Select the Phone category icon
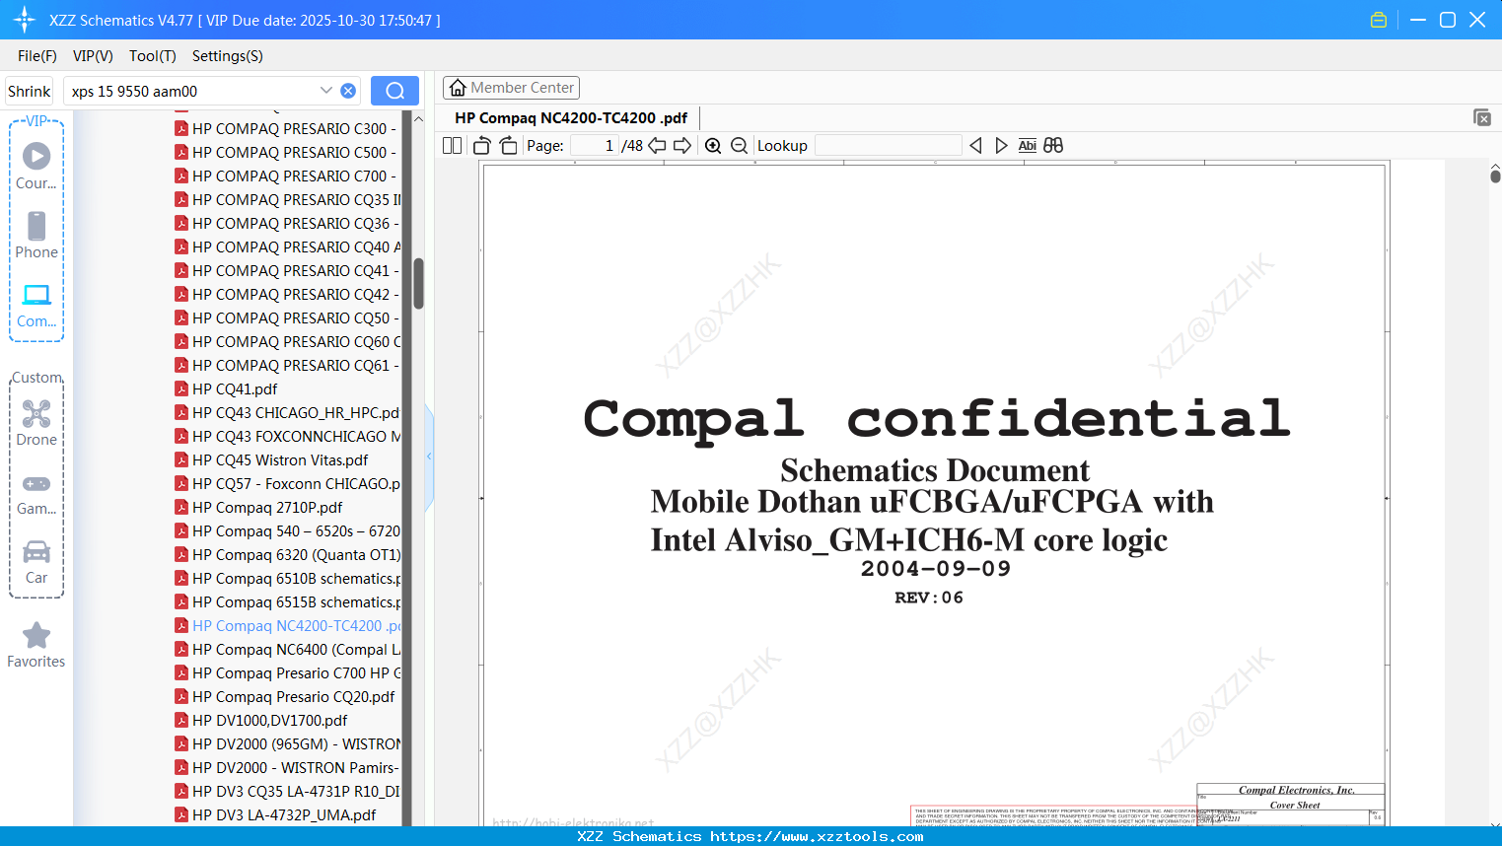 click(x=36, y=235)
